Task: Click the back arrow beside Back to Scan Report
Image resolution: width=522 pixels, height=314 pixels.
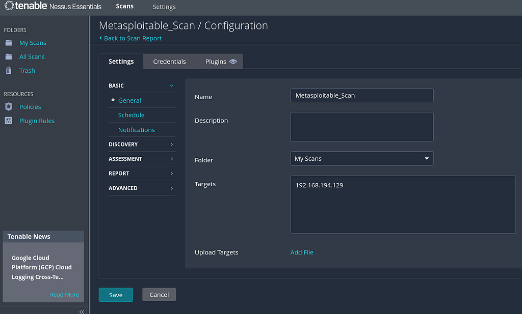Action: click(100, 38)
